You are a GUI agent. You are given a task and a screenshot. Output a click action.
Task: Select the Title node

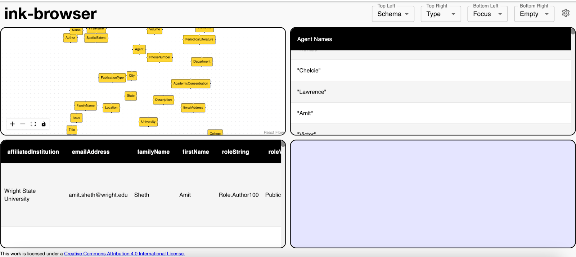point(72,130)
